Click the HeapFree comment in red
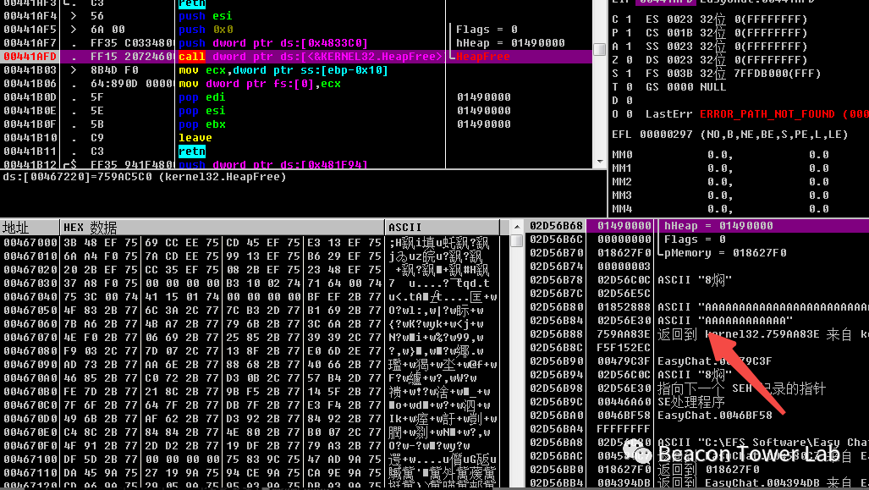869x490 pixels. tap(482, 57)
